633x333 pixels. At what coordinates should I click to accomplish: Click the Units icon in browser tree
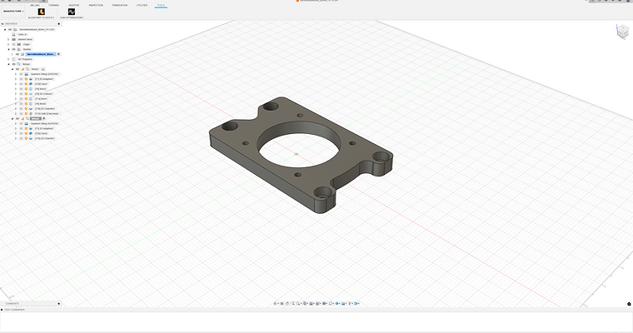[13, 34]
